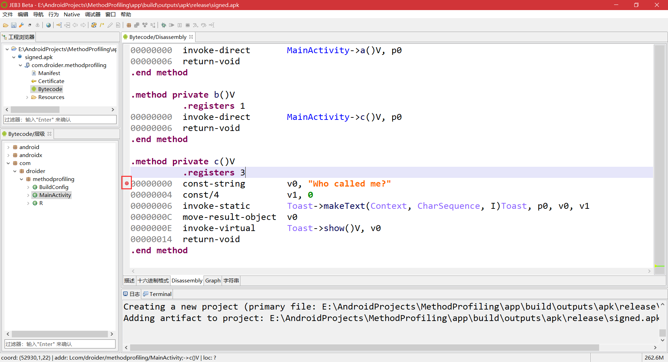Select the 日志 log tab

[132, 294]
